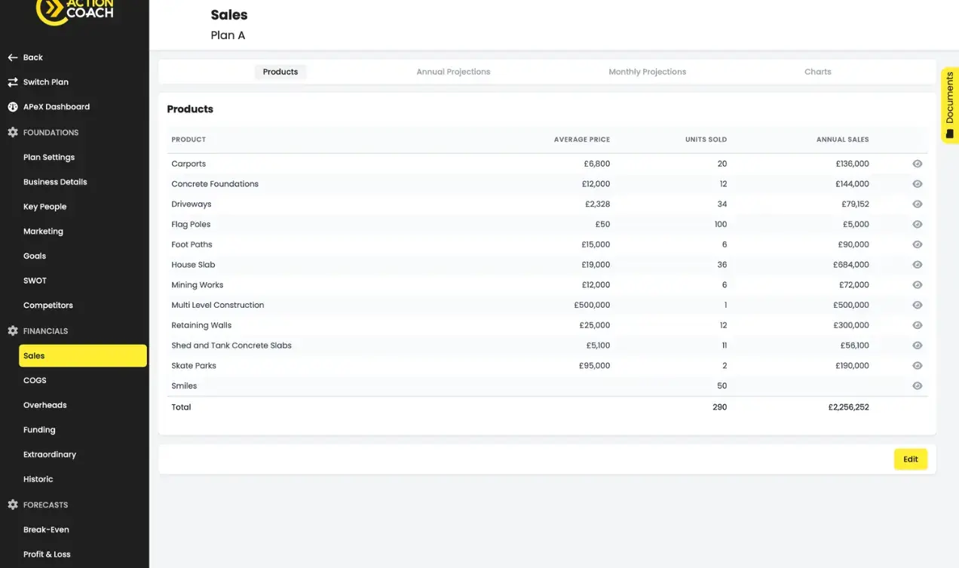The image size is (959, 568).
Task: Click the £95,000 average price value
Action: (595, 366)
